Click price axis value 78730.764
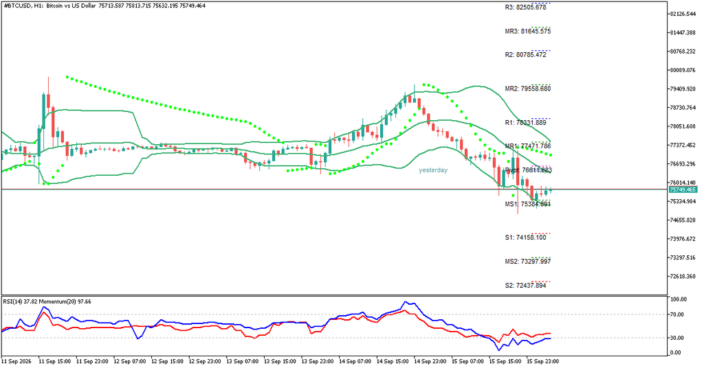 pyautogui.click(x=683, y=108)
